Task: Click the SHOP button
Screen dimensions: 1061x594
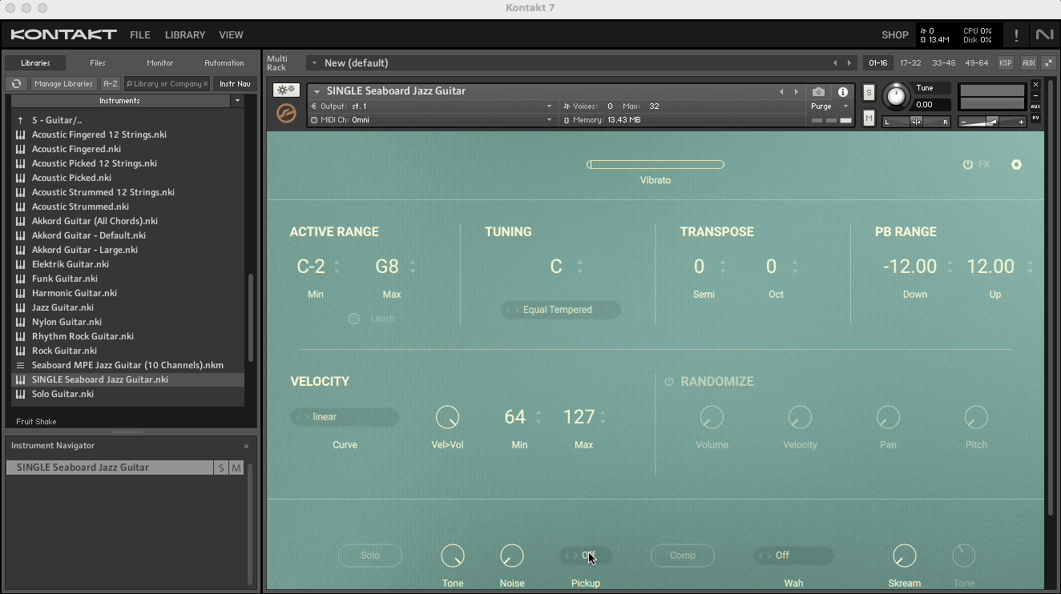Action: (x=895, y=35)
